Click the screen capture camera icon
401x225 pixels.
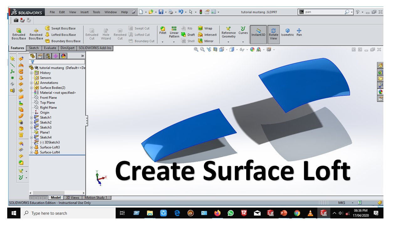[x=16, y=20]
